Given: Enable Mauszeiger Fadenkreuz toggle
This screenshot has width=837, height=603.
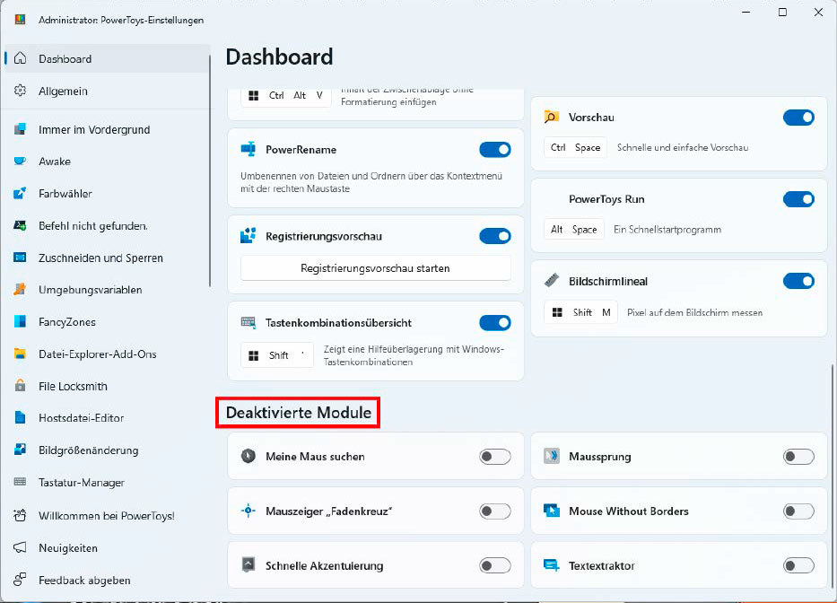Looking at the screenshot, I should tap(495, 511).
